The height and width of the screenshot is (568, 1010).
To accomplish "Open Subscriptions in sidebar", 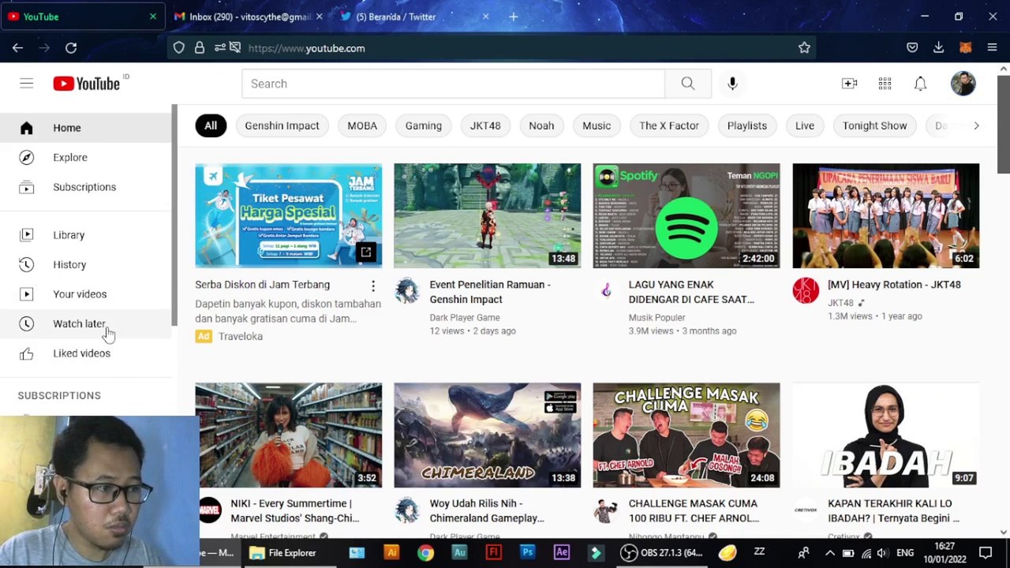I will (85, 187).
